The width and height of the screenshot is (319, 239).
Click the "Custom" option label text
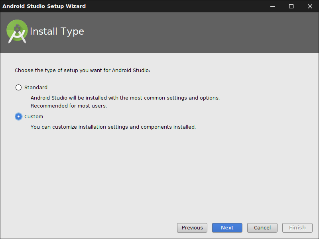click(x=33, y=117)
